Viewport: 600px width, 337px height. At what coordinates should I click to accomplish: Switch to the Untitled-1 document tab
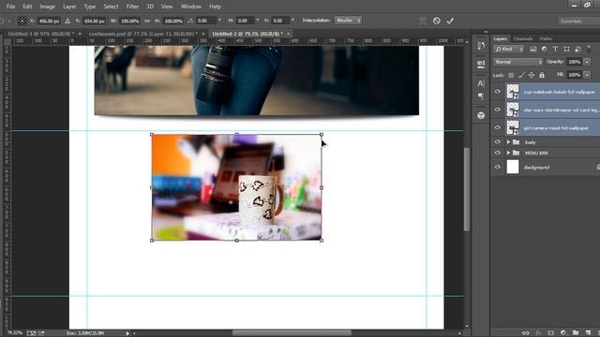click(41, 34)
